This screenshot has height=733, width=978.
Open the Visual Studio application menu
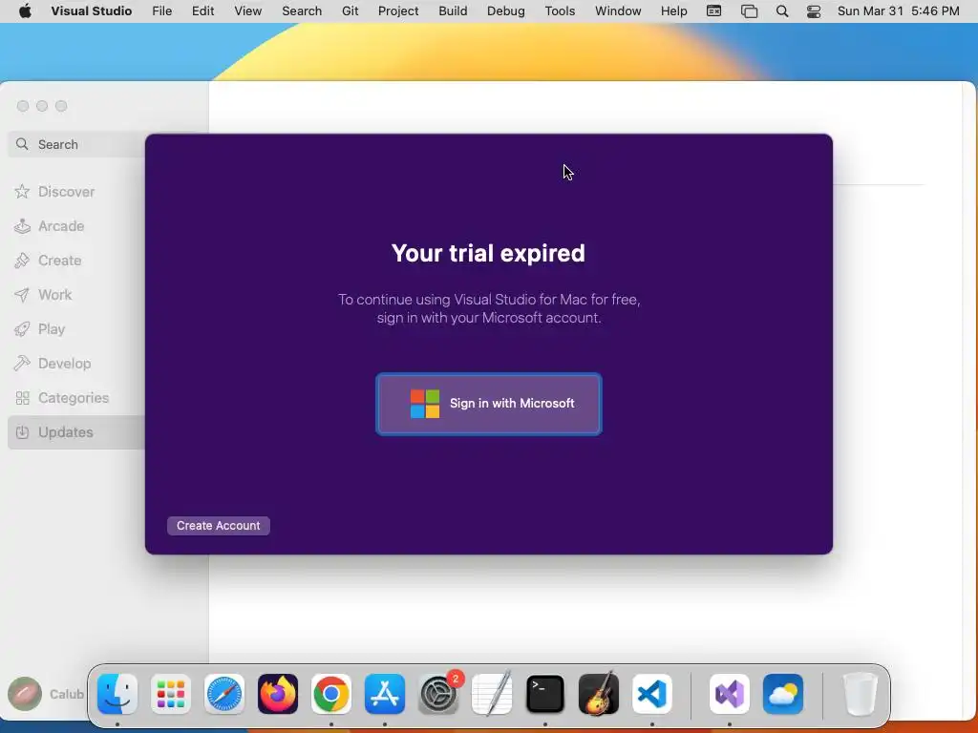click(91, 11)
